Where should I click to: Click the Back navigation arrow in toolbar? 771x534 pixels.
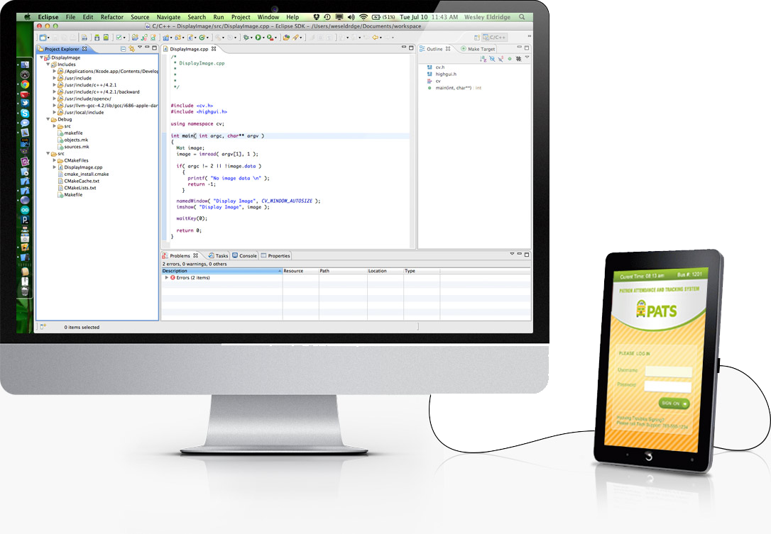[x=375, y=38]
